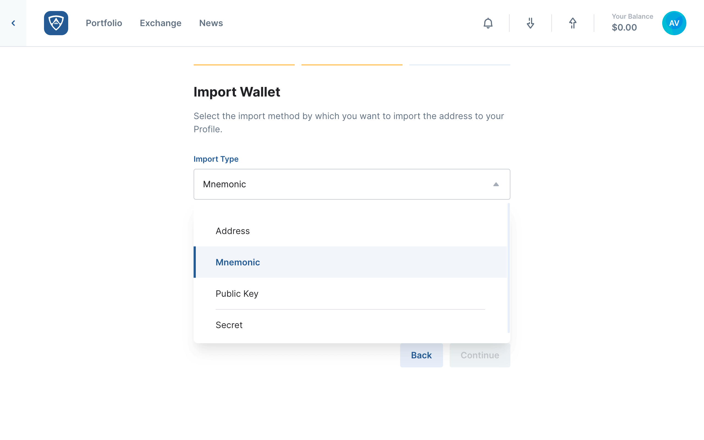
Task: Click the Back button
Action: (x=421, y=355)
